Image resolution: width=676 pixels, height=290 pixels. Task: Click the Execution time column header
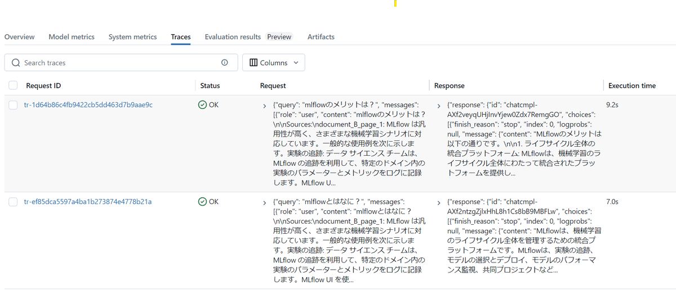tap(632, 86)
